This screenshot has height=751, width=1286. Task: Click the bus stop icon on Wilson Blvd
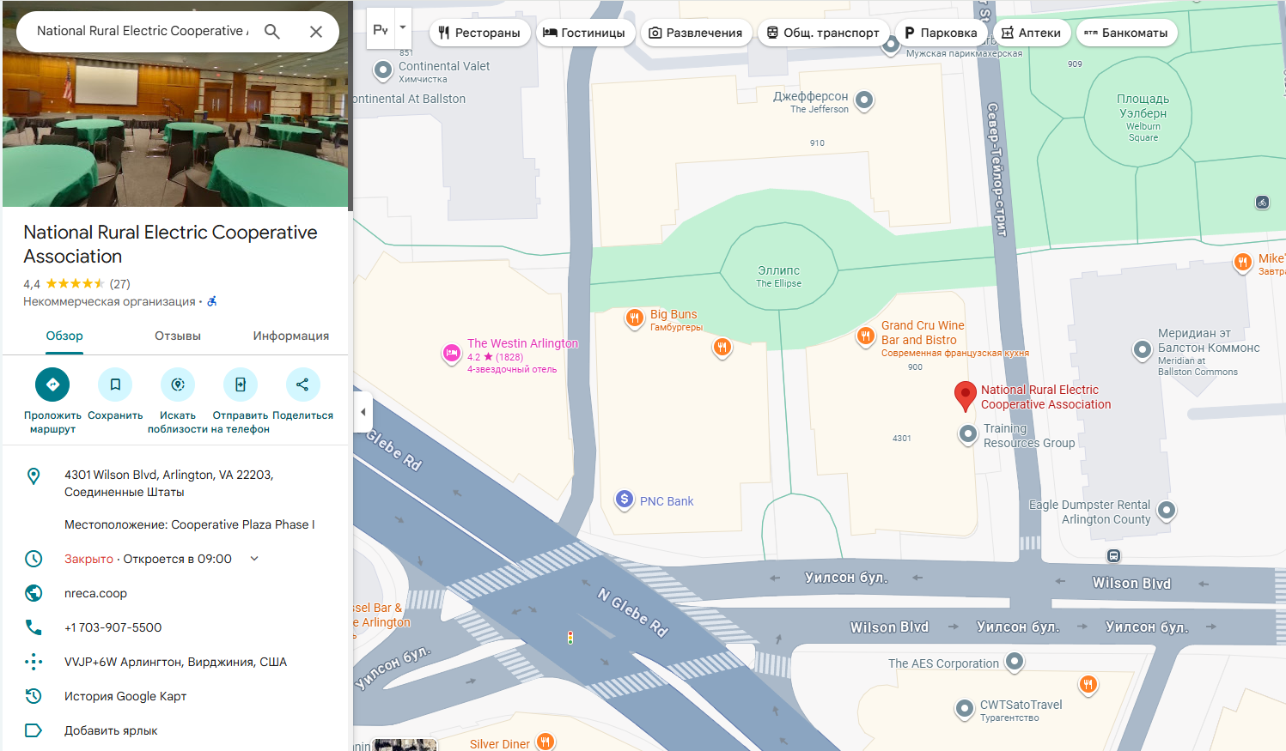(1113, 556)
